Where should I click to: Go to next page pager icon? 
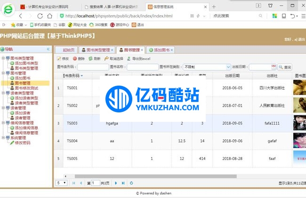click(x=116, y=183)
